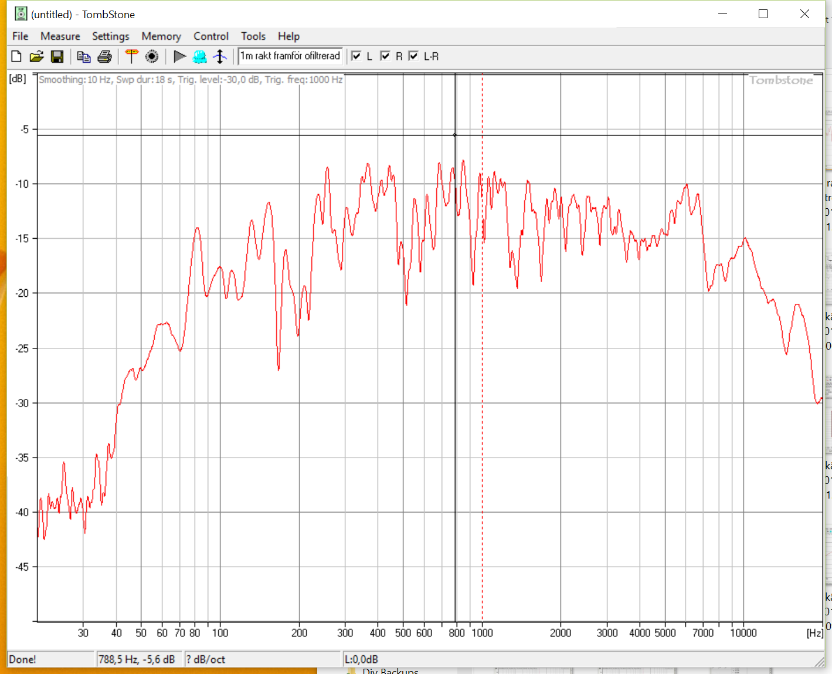
Task: Minimize the TombStone window
Action: (x=722, y=14)
